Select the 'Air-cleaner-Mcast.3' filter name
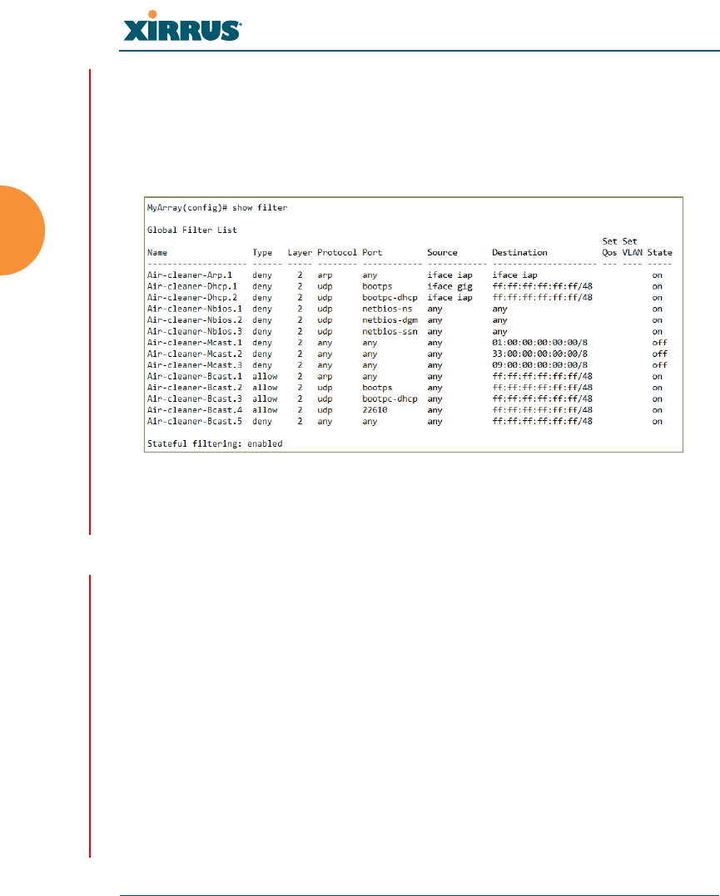 pos(195,365)
